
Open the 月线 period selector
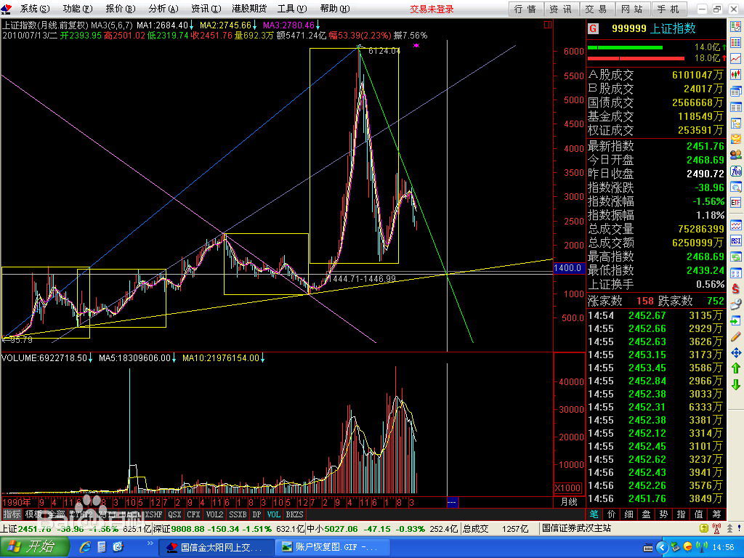point(570,502)
